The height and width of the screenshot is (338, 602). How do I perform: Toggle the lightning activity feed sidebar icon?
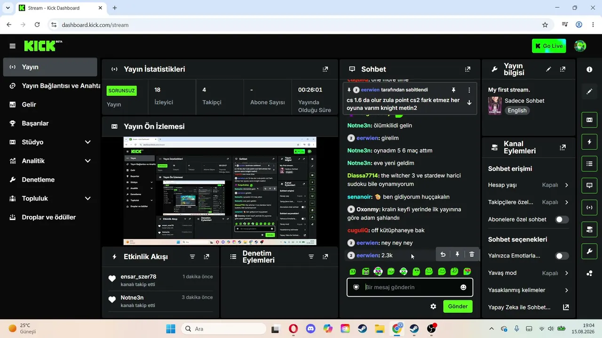point(589,142)
